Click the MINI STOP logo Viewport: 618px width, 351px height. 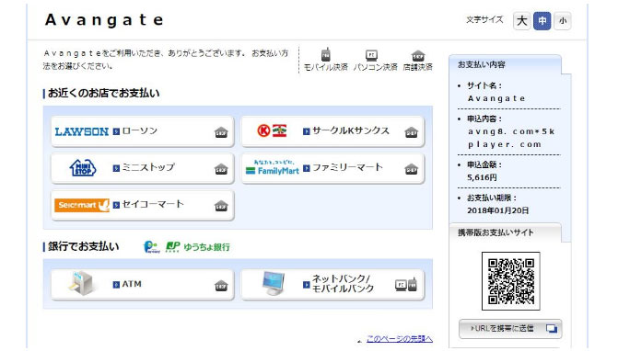pyautogui.click(x=83, y=168)
